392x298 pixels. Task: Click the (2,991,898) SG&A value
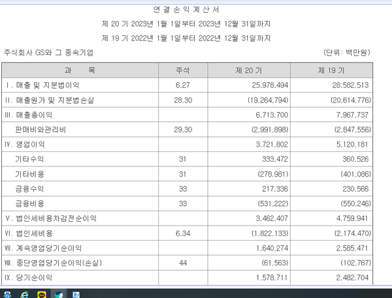(x=270, y=130)
